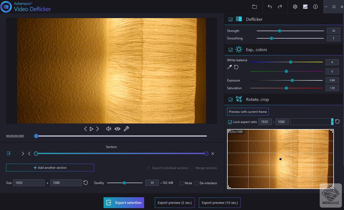The image size is (344, 210).
Task: Click the timeline playhead at 00:00:00.000
Action: [36, 136]
